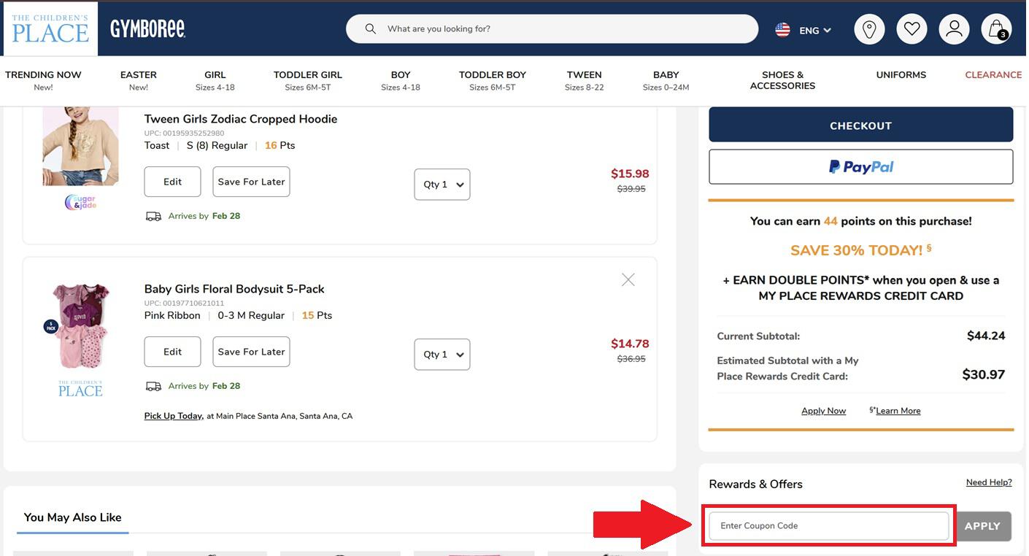
Task: Open account profile icon
Action: [954, 29]
